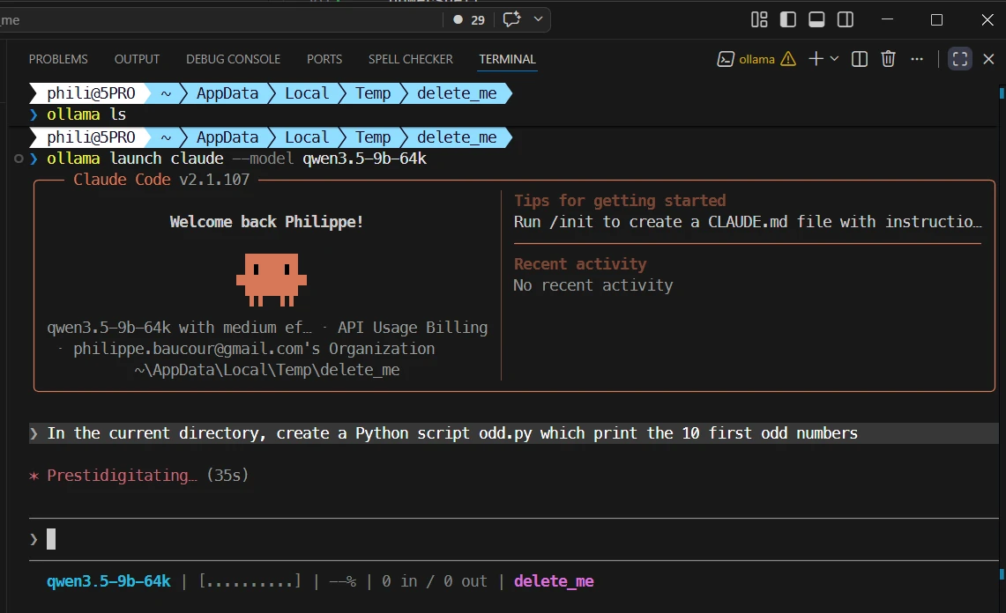
Task: Click the qwen3.5-9b-64k status line text
Action: click(x=108, y=581)
